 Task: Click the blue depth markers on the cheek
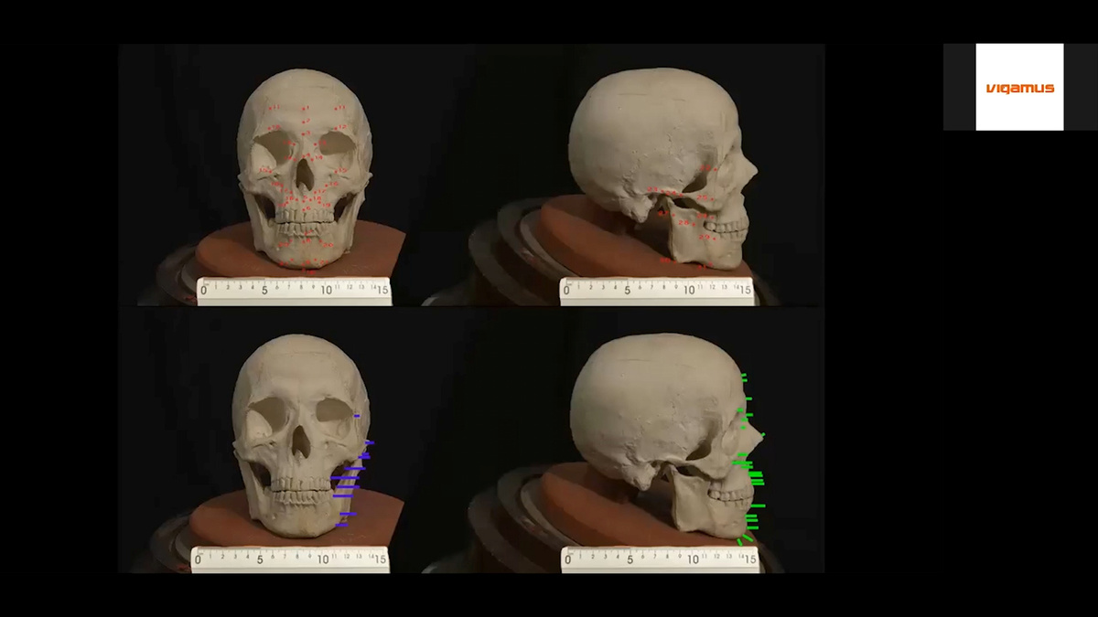[348, 477]
